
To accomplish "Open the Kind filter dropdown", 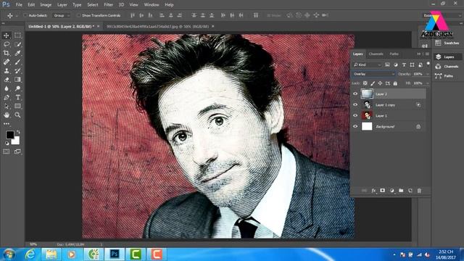I will (367, 65).
